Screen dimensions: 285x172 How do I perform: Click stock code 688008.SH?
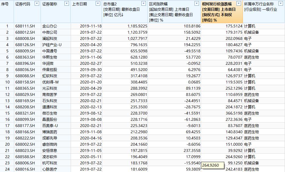tap(25, 38)
